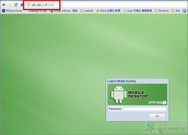Click the blue P bookmark icon

[x=184, y=11]
